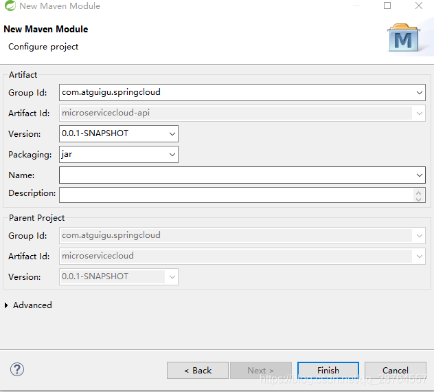Open the Packaging jar dropdown
Screen dimensions: 434x392
point(172,155)
